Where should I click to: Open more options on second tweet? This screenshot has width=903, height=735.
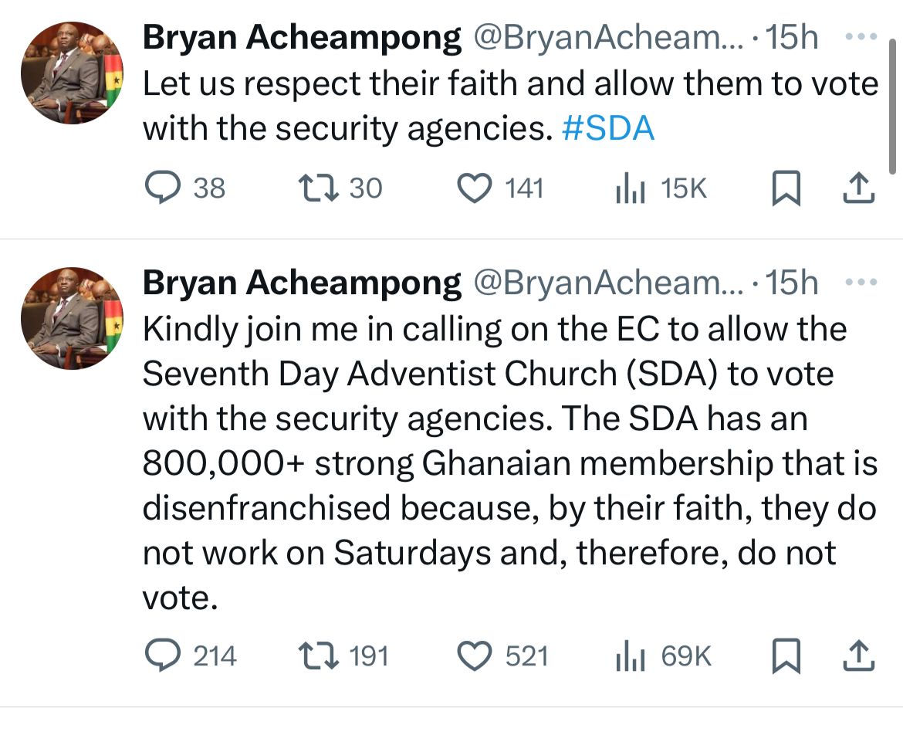point(861,283)
